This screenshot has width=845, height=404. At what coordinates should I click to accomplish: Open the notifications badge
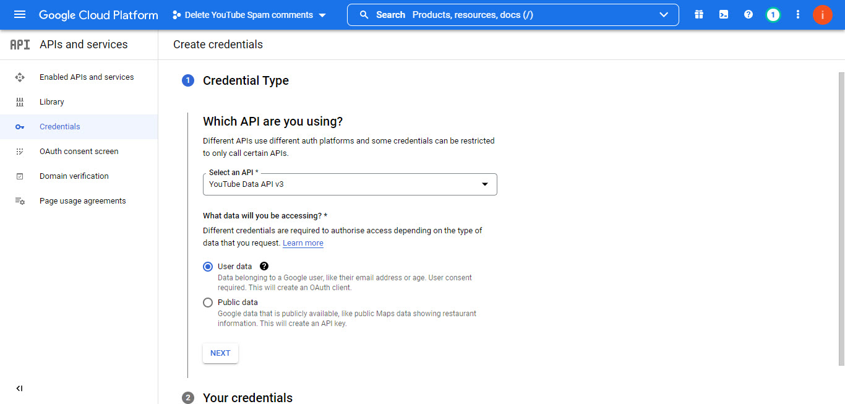tap(773, 15)
